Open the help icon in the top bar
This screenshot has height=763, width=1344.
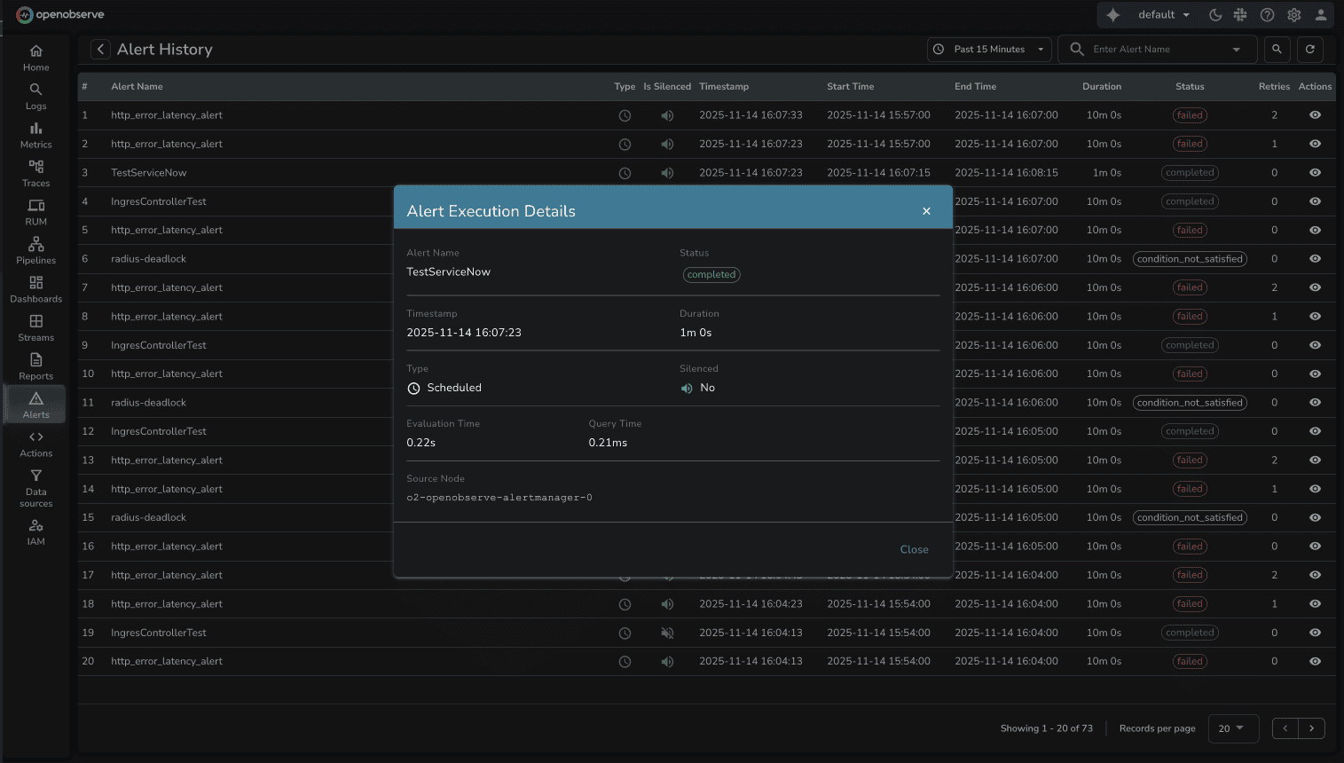click(x=1267, y=14)
